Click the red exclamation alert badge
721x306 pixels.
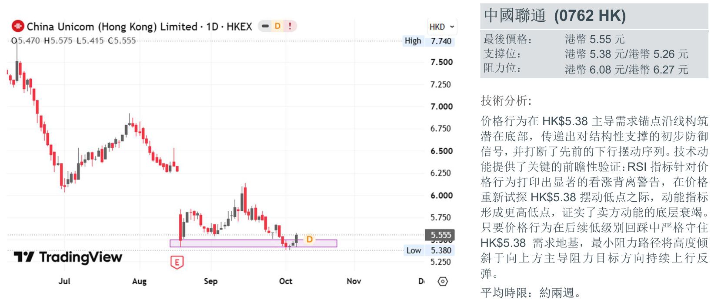pos(290,26)
